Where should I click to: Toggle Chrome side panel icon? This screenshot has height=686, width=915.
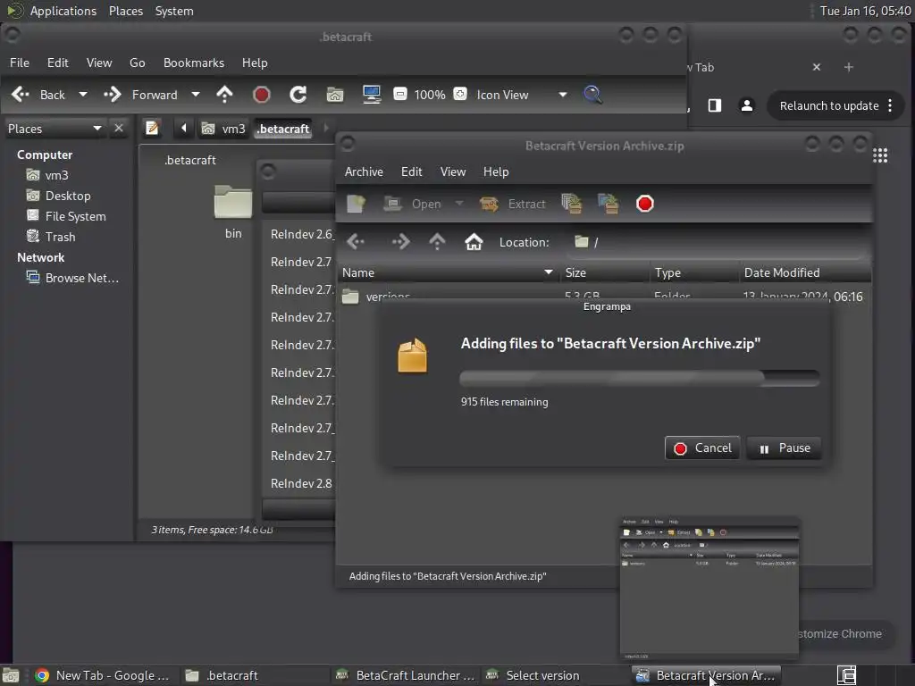click(x=714, y=105)
